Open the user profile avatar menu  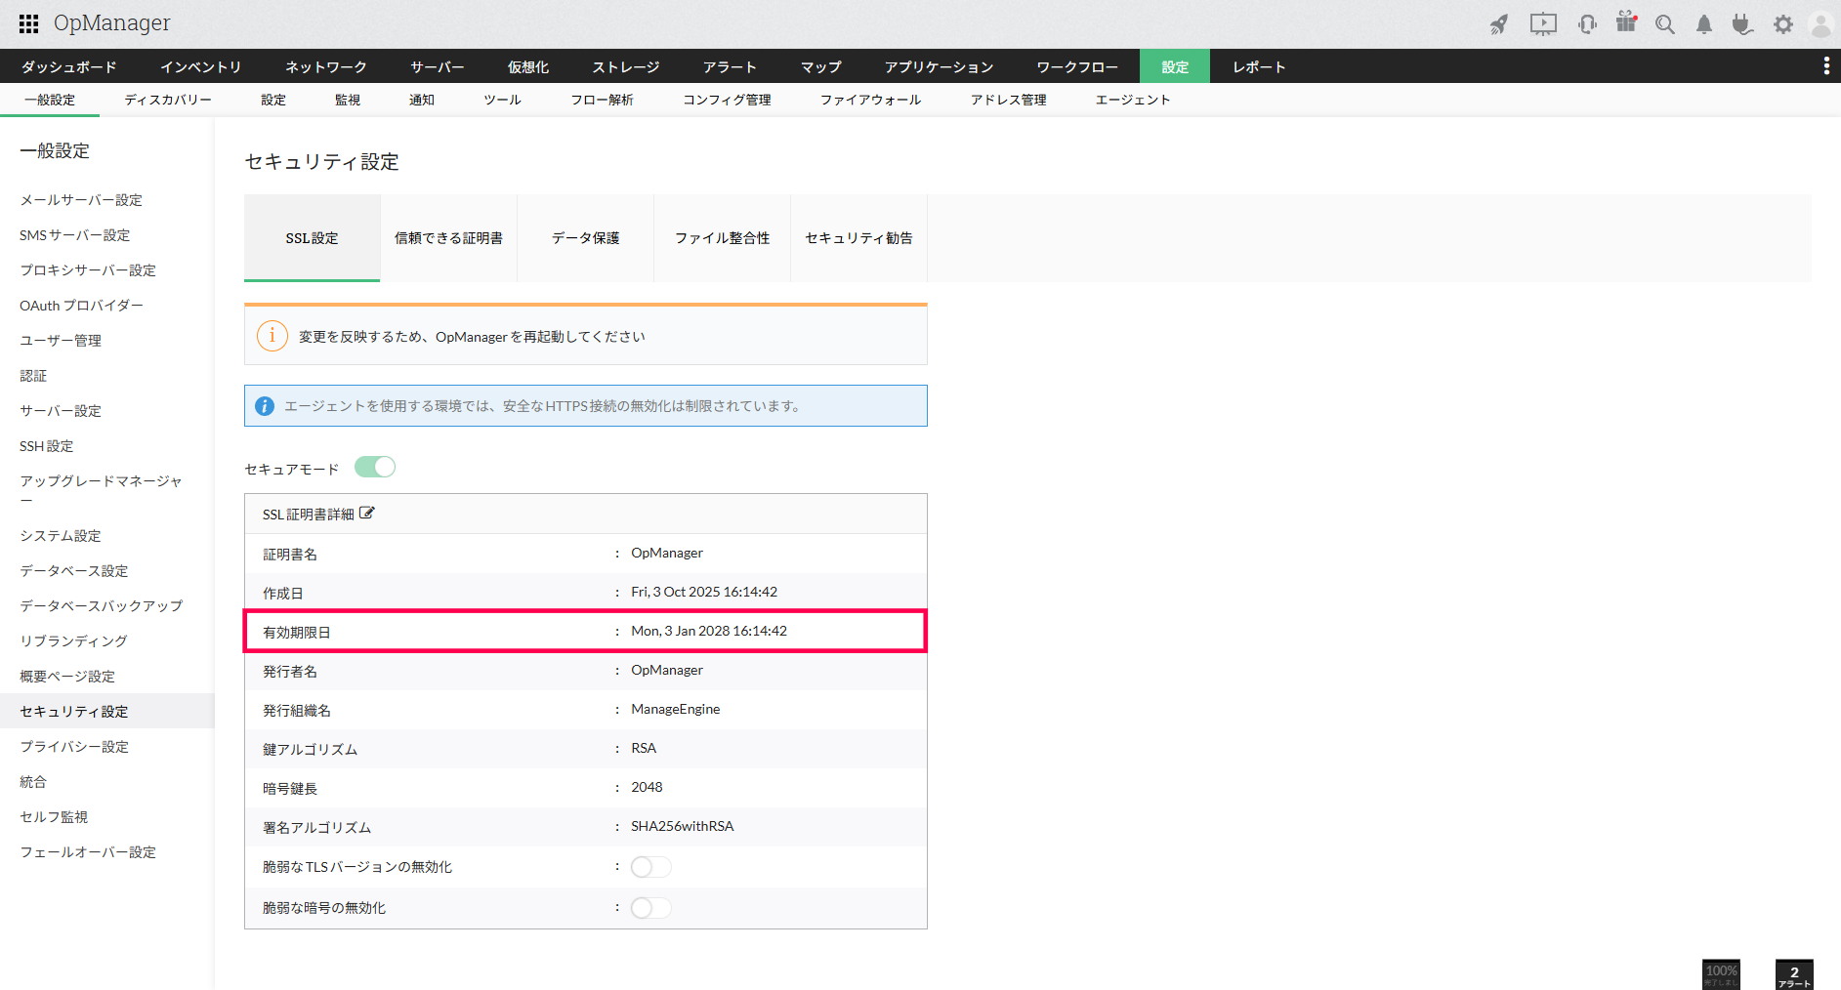pyautogui.click(x=1820, y=24)
